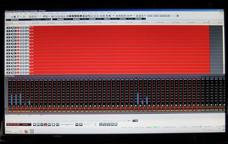Select the scissors Cut icon in toolbar
The image size is (228, 144).
[x=30, y=16]
